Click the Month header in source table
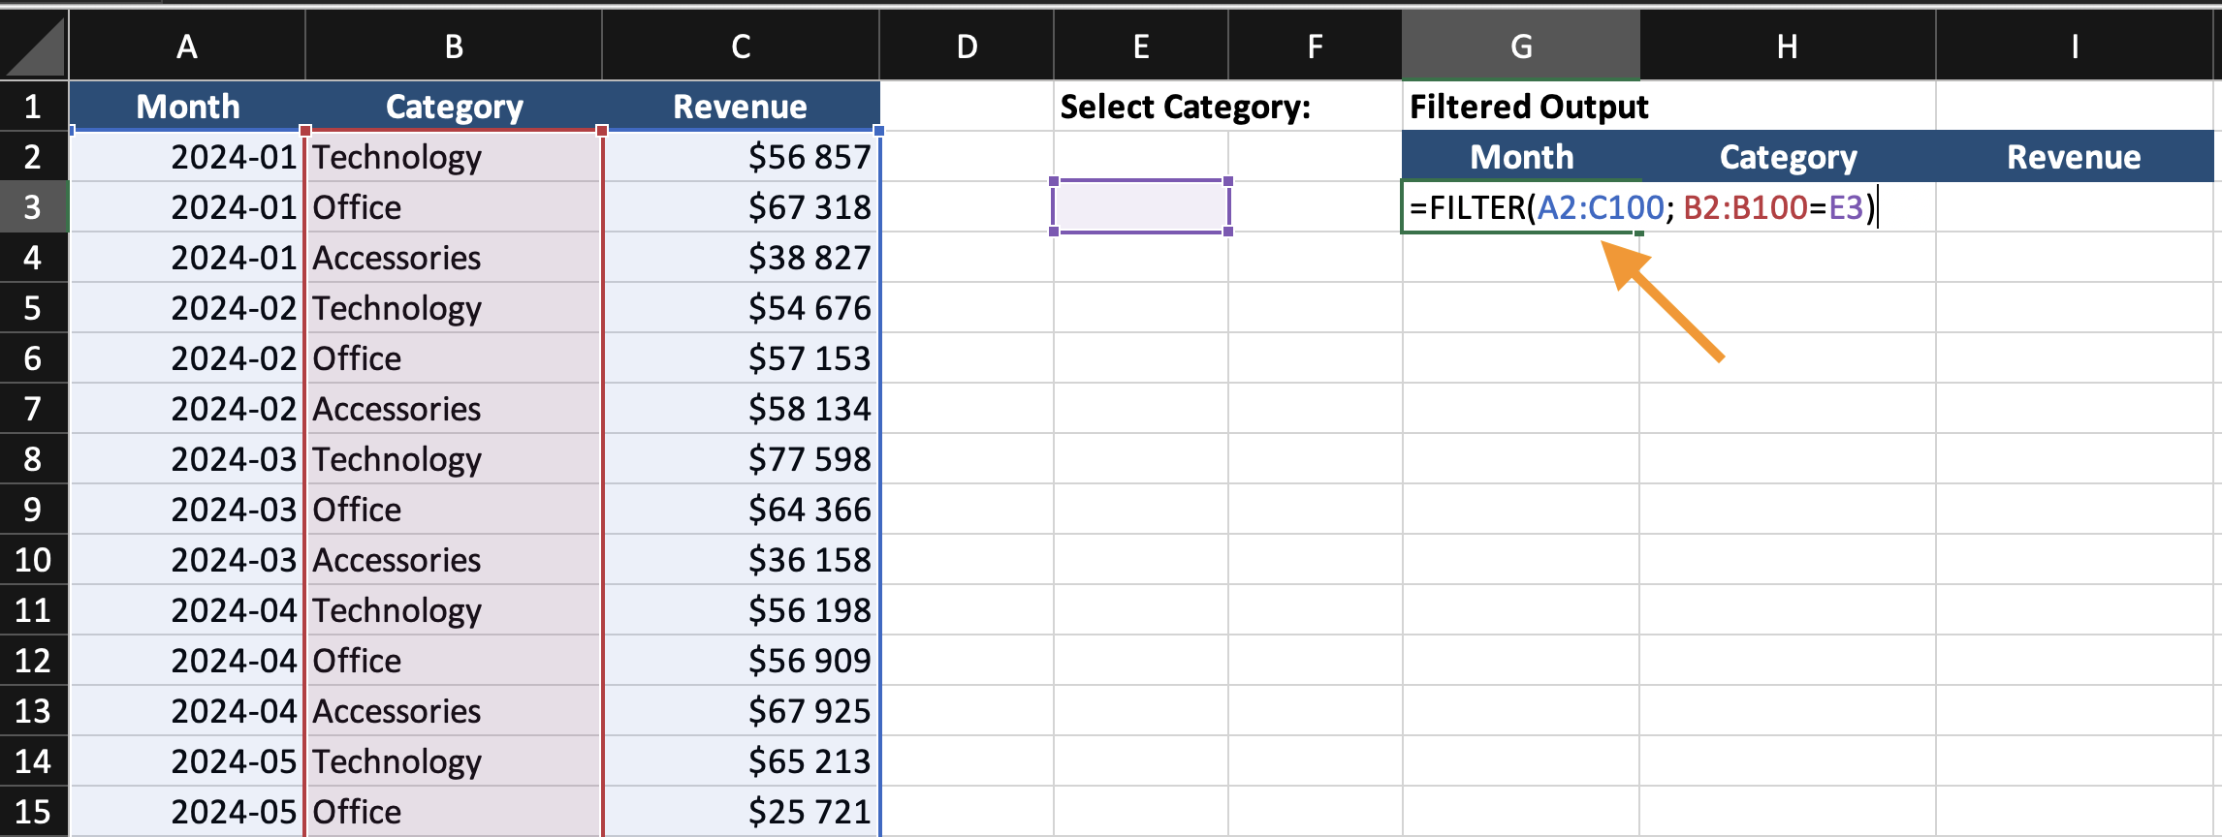The width and height of the screenshot is (2222, 837). 187,107
